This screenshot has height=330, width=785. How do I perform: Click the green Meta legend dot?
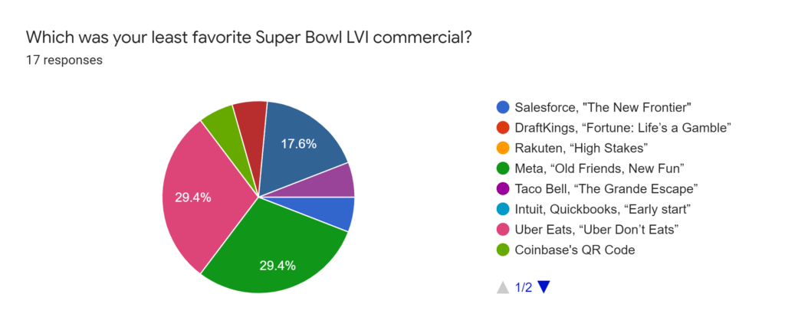(503, 168)
